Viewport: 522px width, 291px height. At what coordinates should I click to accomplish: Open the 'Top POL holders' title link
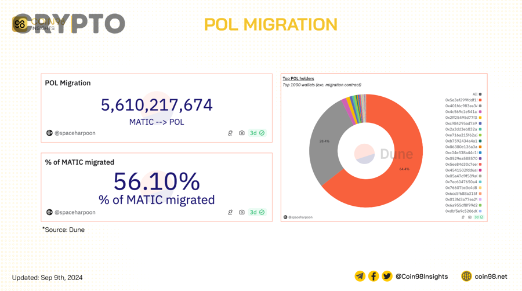(x=298, y=78)
